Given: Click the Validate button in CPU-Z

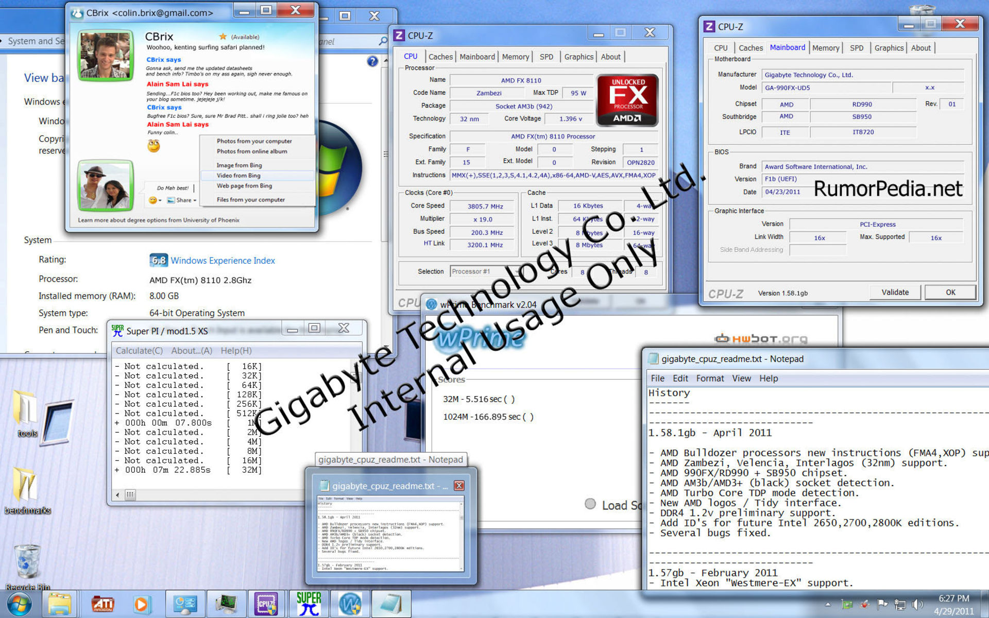Looking at the screenshot, I should 895,292.
